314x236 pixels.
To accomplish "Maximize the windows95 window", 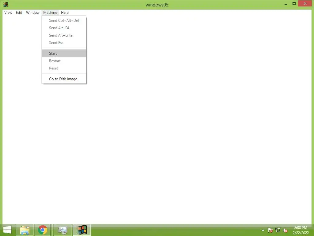I will pos(294,4).
